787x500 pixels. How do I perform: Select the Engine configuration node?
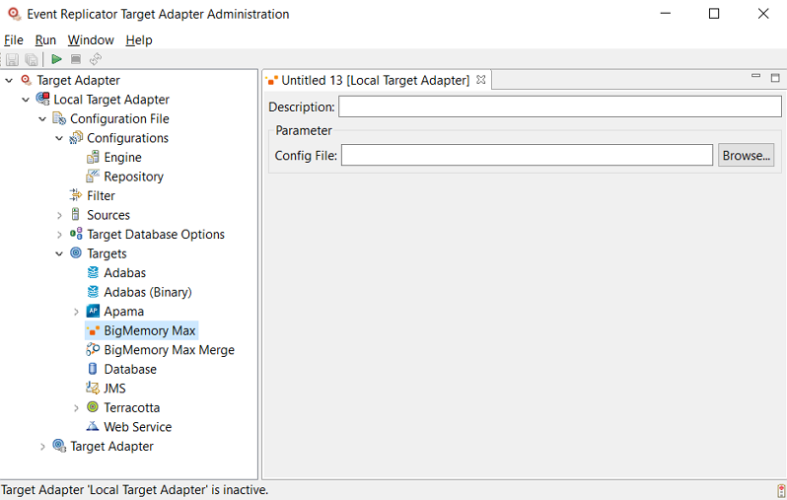point(122,158)
